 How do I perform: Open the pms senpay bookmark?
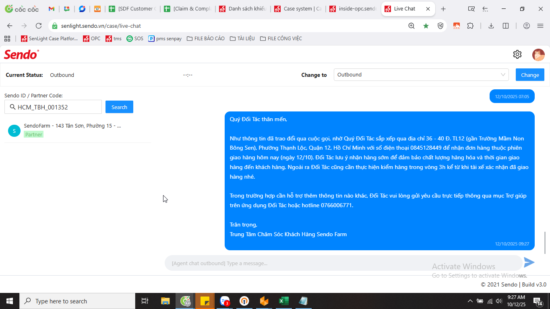pos(165,39)
